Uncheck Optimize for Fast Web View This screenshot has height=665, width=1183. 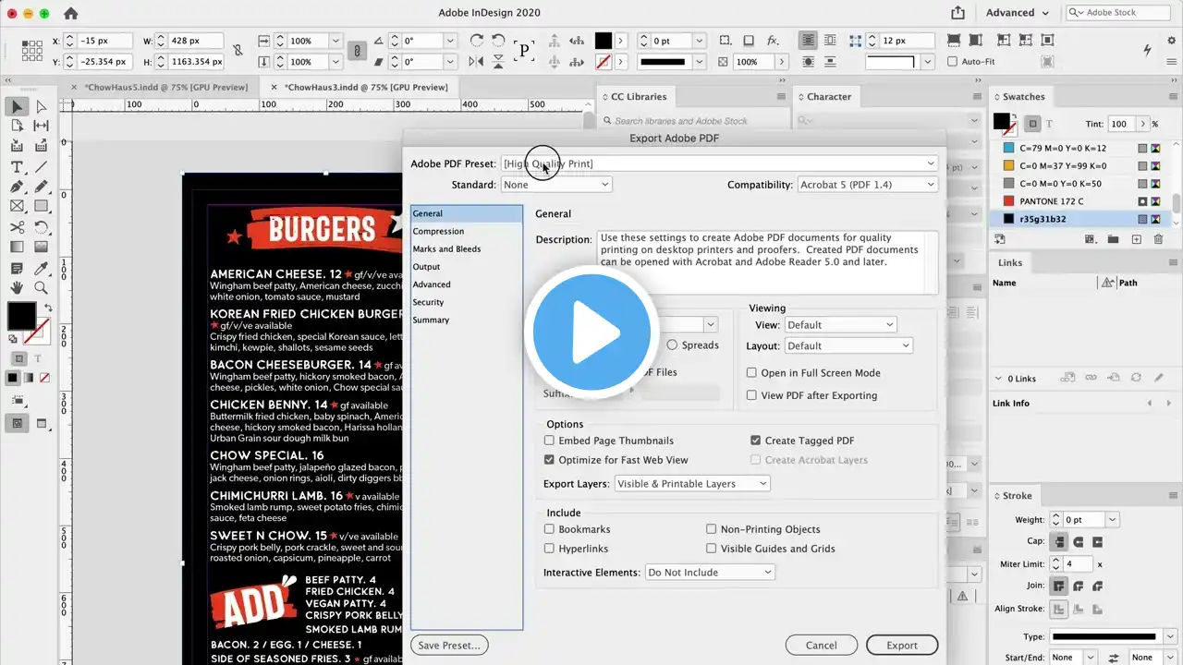click(x=549, y=460)
